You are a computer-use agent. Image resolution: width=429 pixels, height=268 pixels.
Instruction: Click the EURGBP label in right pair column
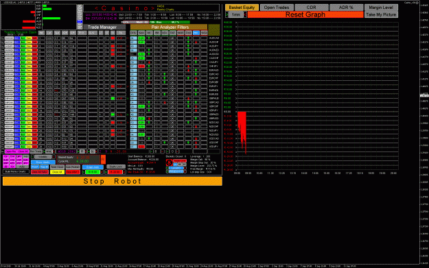pyautogui.click(x=213, y=82)
